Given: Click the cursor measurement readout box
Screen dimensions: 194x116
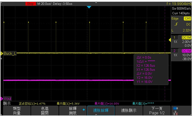Looking at the screenshot, I should [151, 69].
